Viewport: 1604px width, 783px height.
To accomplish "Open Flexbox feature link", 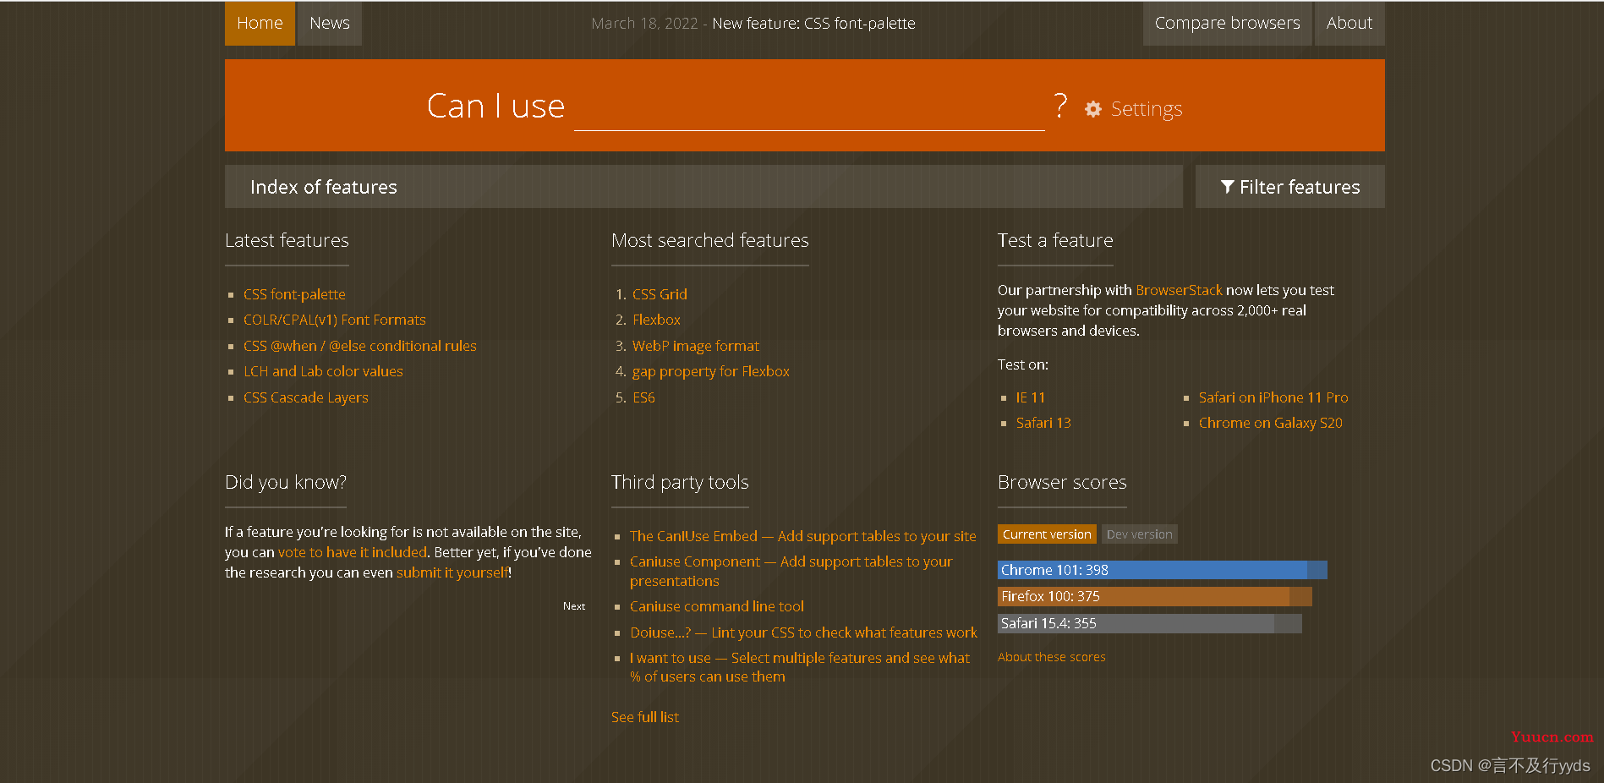I will tap(656, 320).
